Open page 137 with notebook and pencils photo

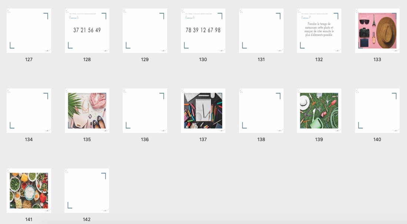(203, 111)
